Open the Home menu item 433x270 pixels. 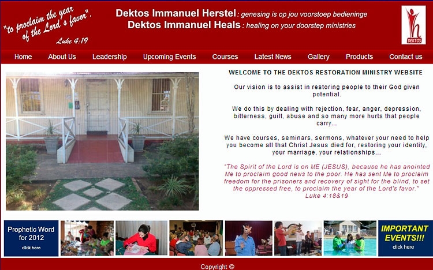point(23,57)
